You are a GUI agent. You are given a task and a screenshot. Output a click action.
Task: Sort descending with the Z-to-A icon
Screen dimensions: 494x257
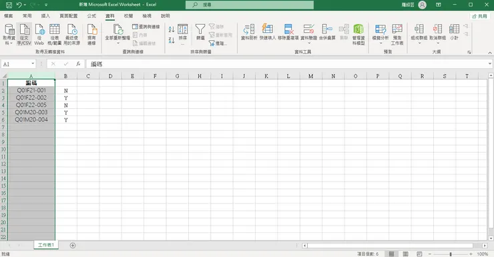coord(172,40)
